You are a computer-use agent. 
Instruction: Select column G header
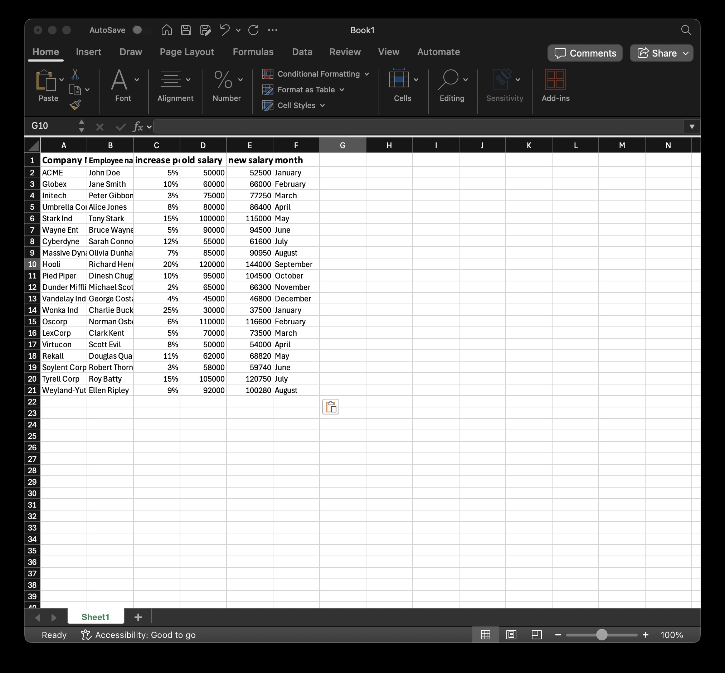click(342, 146)
